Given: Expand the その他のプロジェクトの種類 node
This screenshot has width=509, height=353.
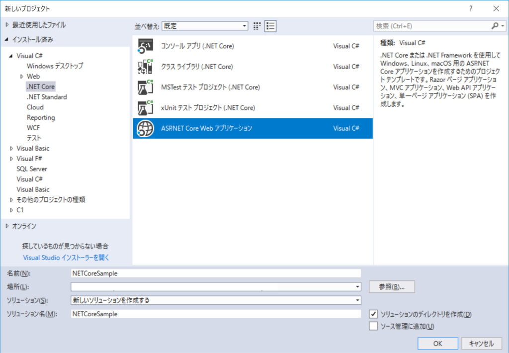Looking at the screenshot, I should click(11, 200).
